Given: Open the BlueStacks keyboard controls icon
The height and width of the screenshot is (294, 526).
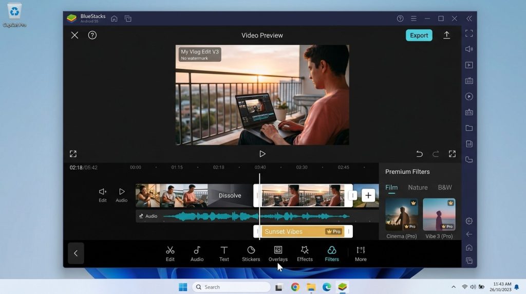Looking at the screenshot, I should pos(469,81).
